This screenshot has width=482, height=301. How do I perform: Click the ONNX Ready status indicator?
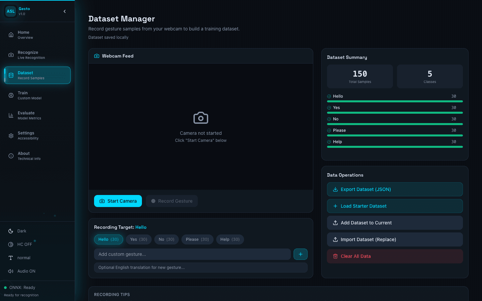(x=19, y=288)
